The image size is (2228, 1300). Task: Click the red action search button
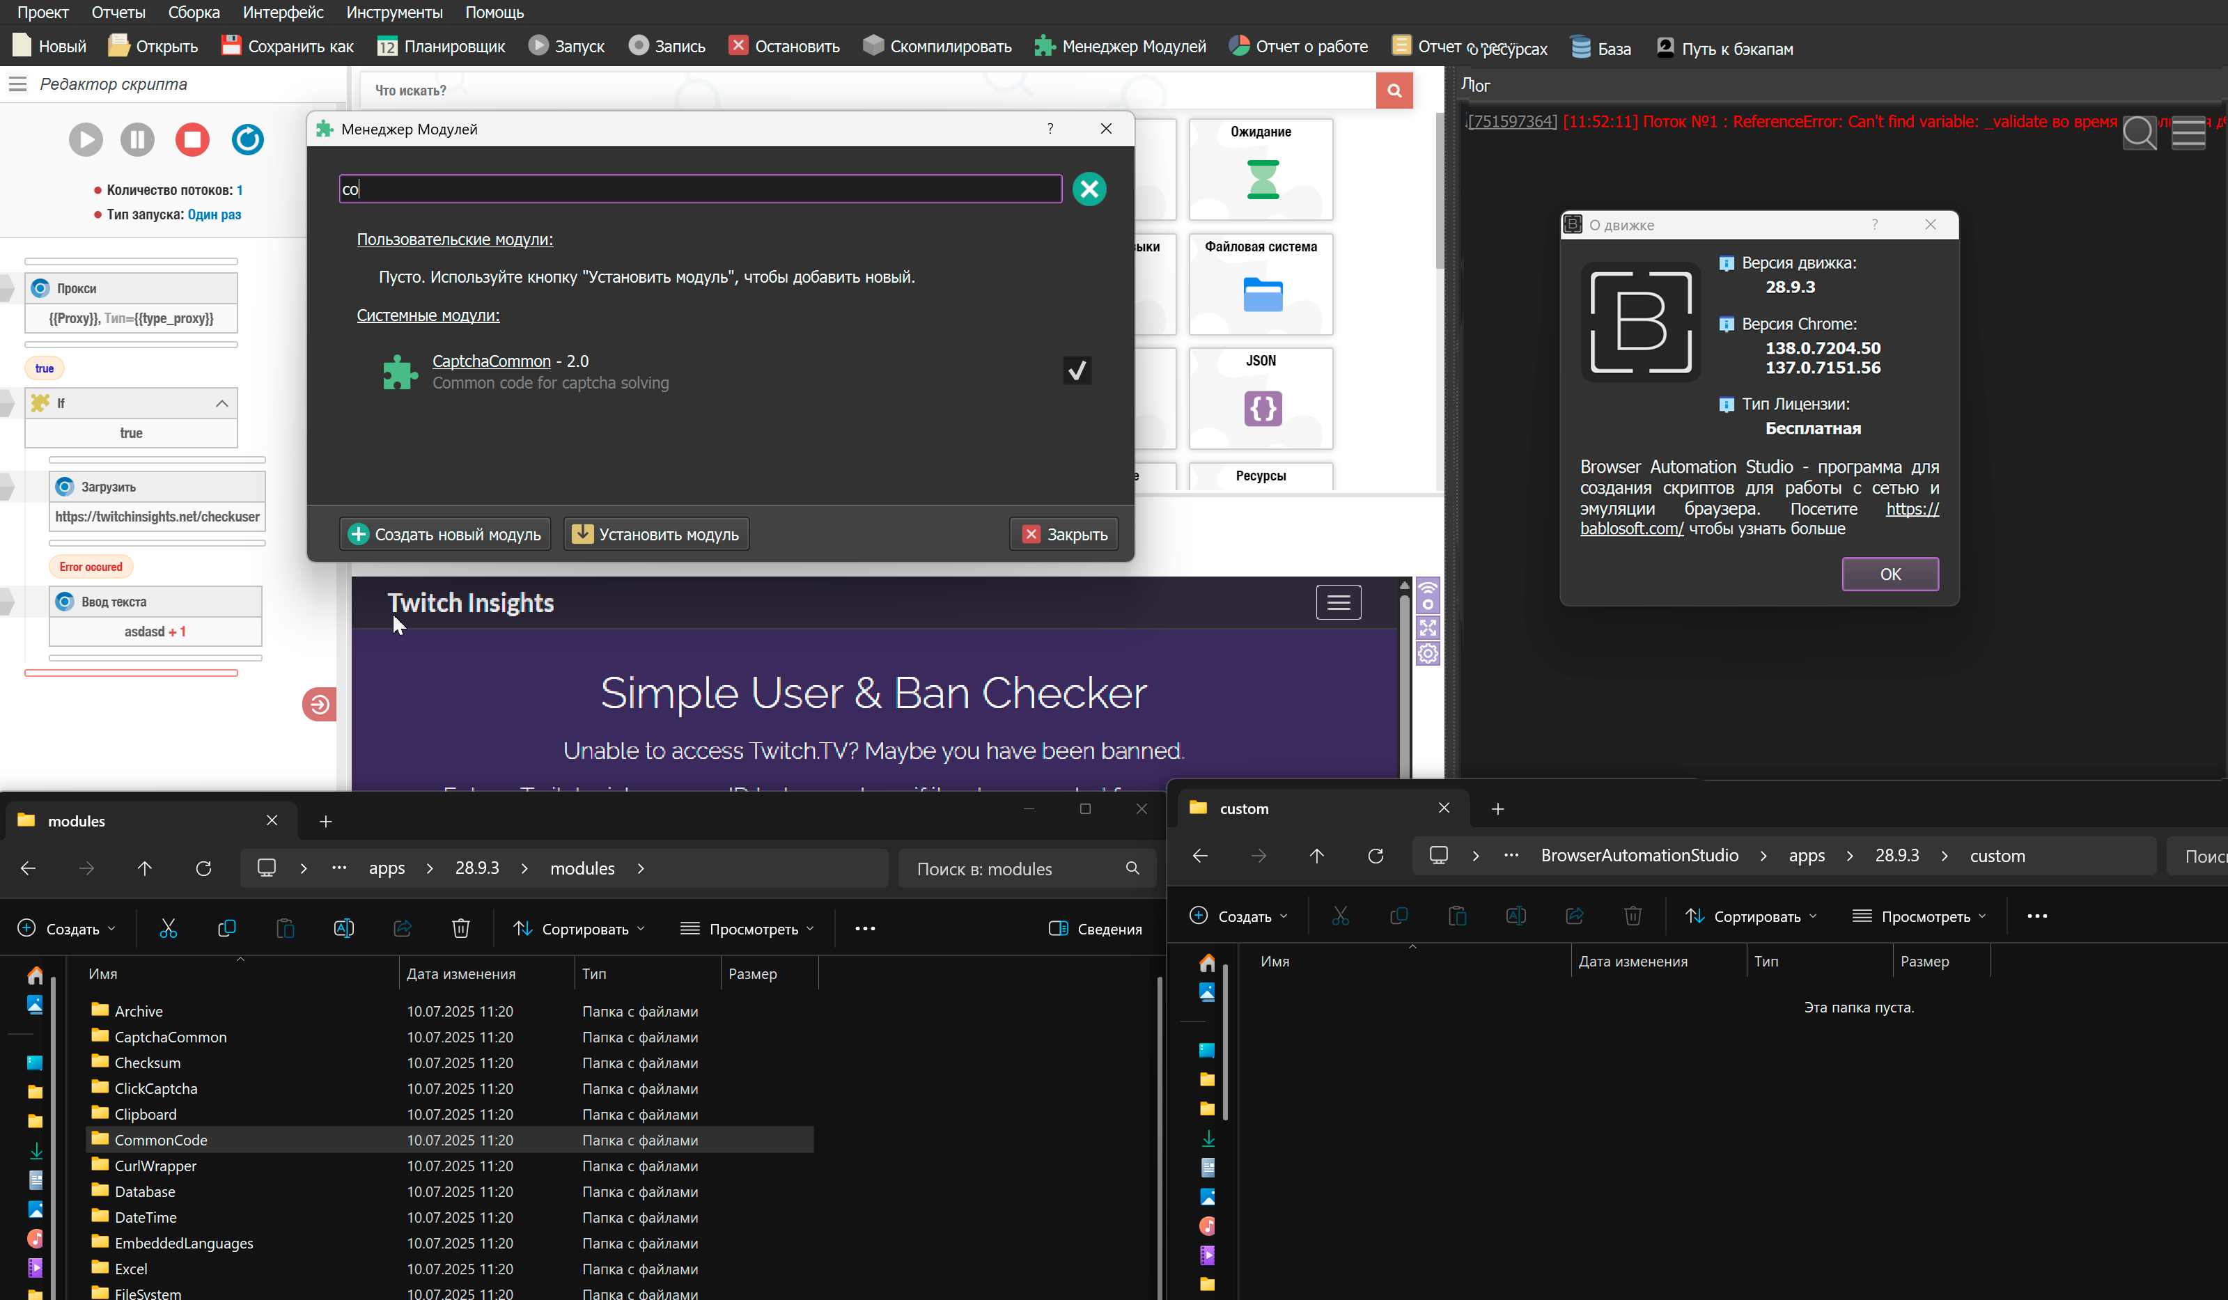pyautogui.click(x=1394, y=90)
